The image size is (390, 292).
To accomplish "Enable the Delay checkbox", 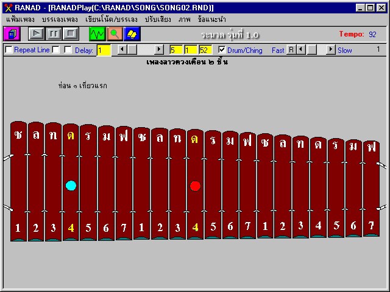I will [68, 50].
